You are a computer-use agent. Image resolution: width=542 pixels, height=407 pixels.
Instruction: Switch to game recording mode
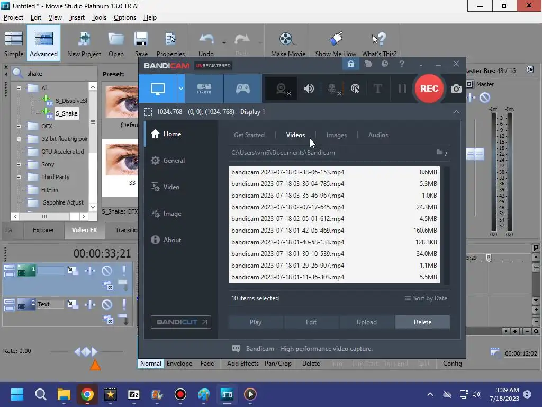[242, 89]
